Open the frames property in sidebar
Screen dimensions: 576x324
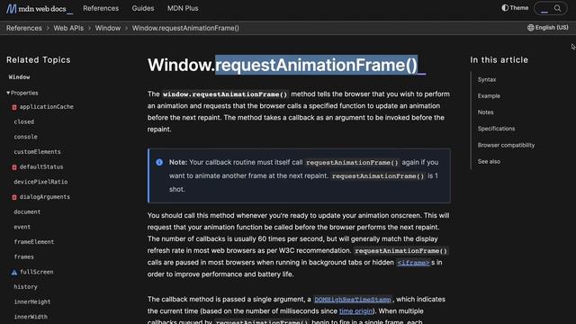(24, 257)
